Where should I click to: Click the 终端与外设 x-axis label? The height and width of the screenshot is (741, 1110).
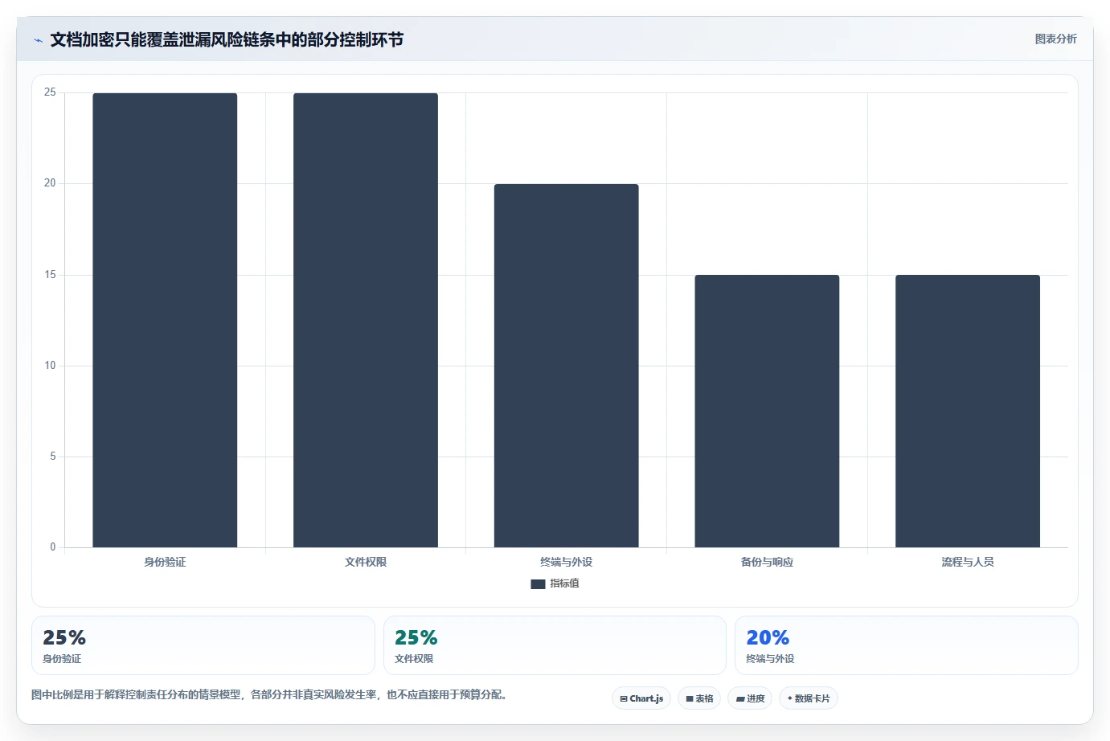pyautogui.click(x=567, y=562)
